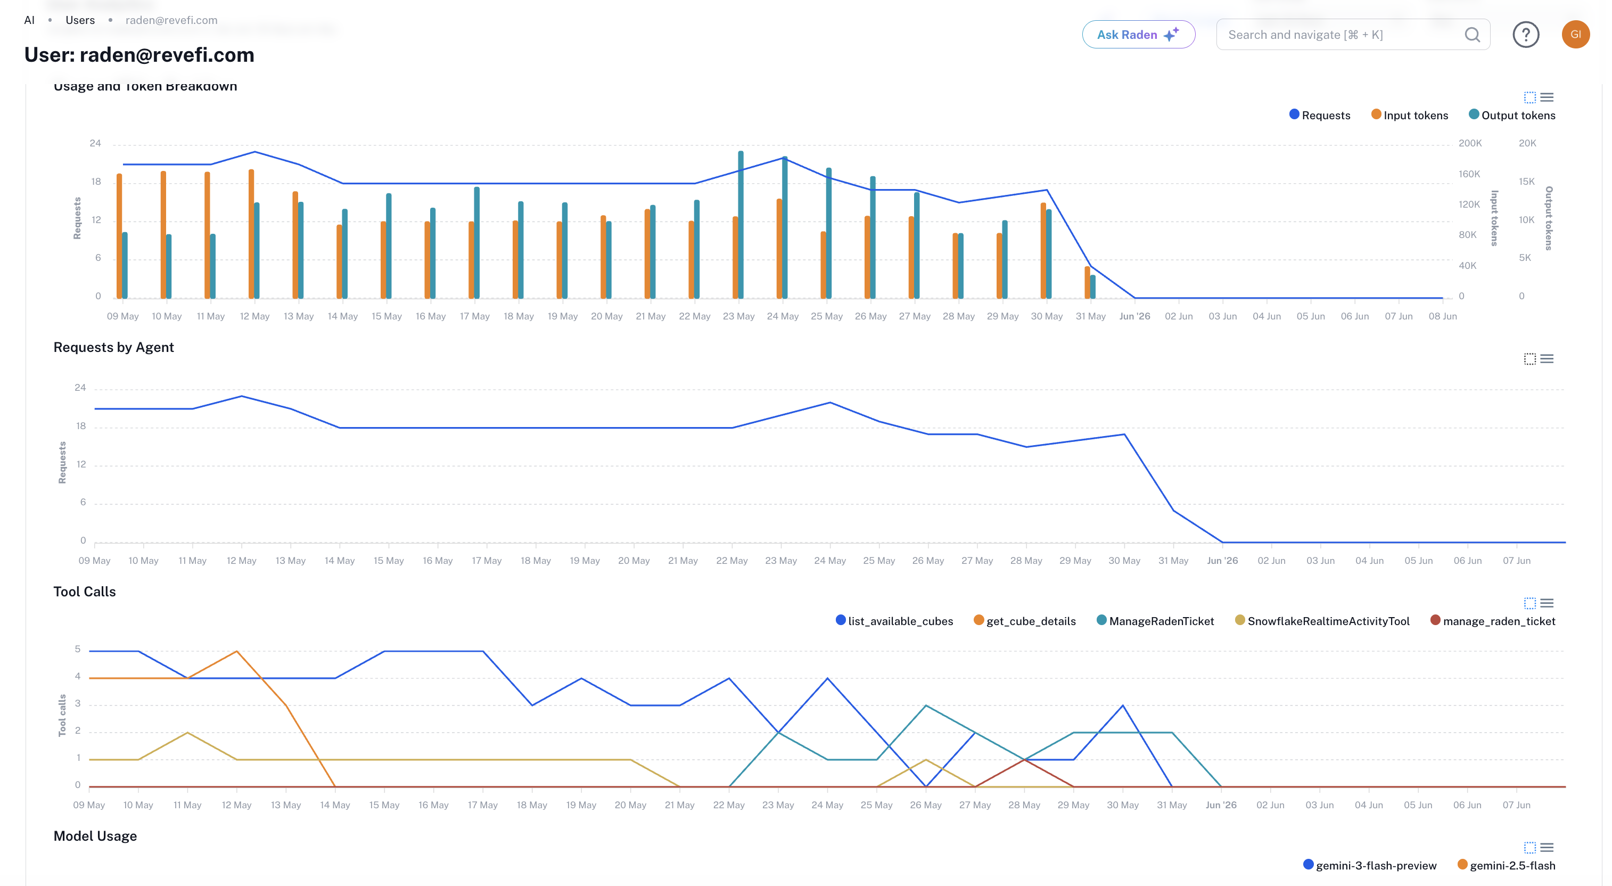1612x886 pixels.
Task: Click the User: raden@revefi.com page heading
Action: click(x=139, y=55)
